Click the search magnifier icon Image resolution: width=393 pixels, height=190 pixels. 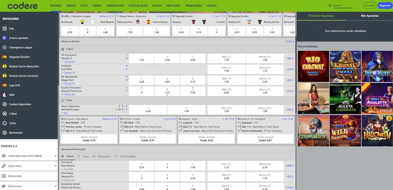pyautogui.click(x=330, y=5)
